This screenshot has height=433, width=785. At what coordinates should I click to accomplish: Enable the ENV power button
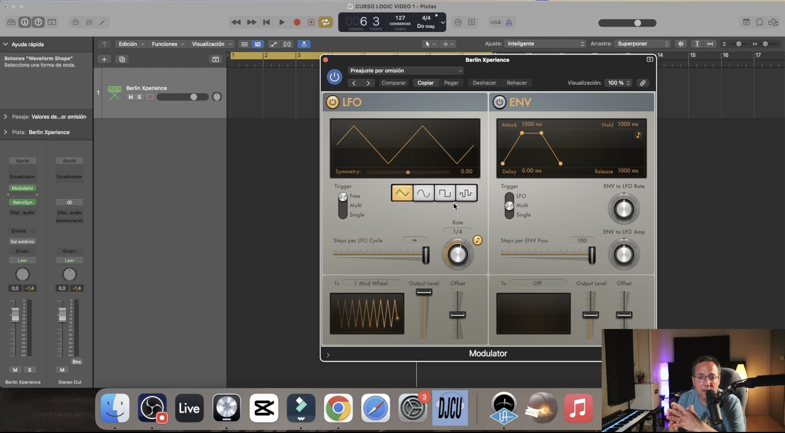tap(499, 102)
